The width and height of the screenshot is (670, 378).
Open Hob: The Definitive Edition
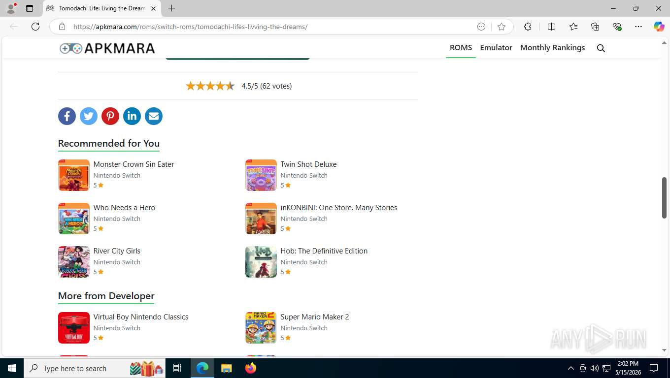[324, 251]
